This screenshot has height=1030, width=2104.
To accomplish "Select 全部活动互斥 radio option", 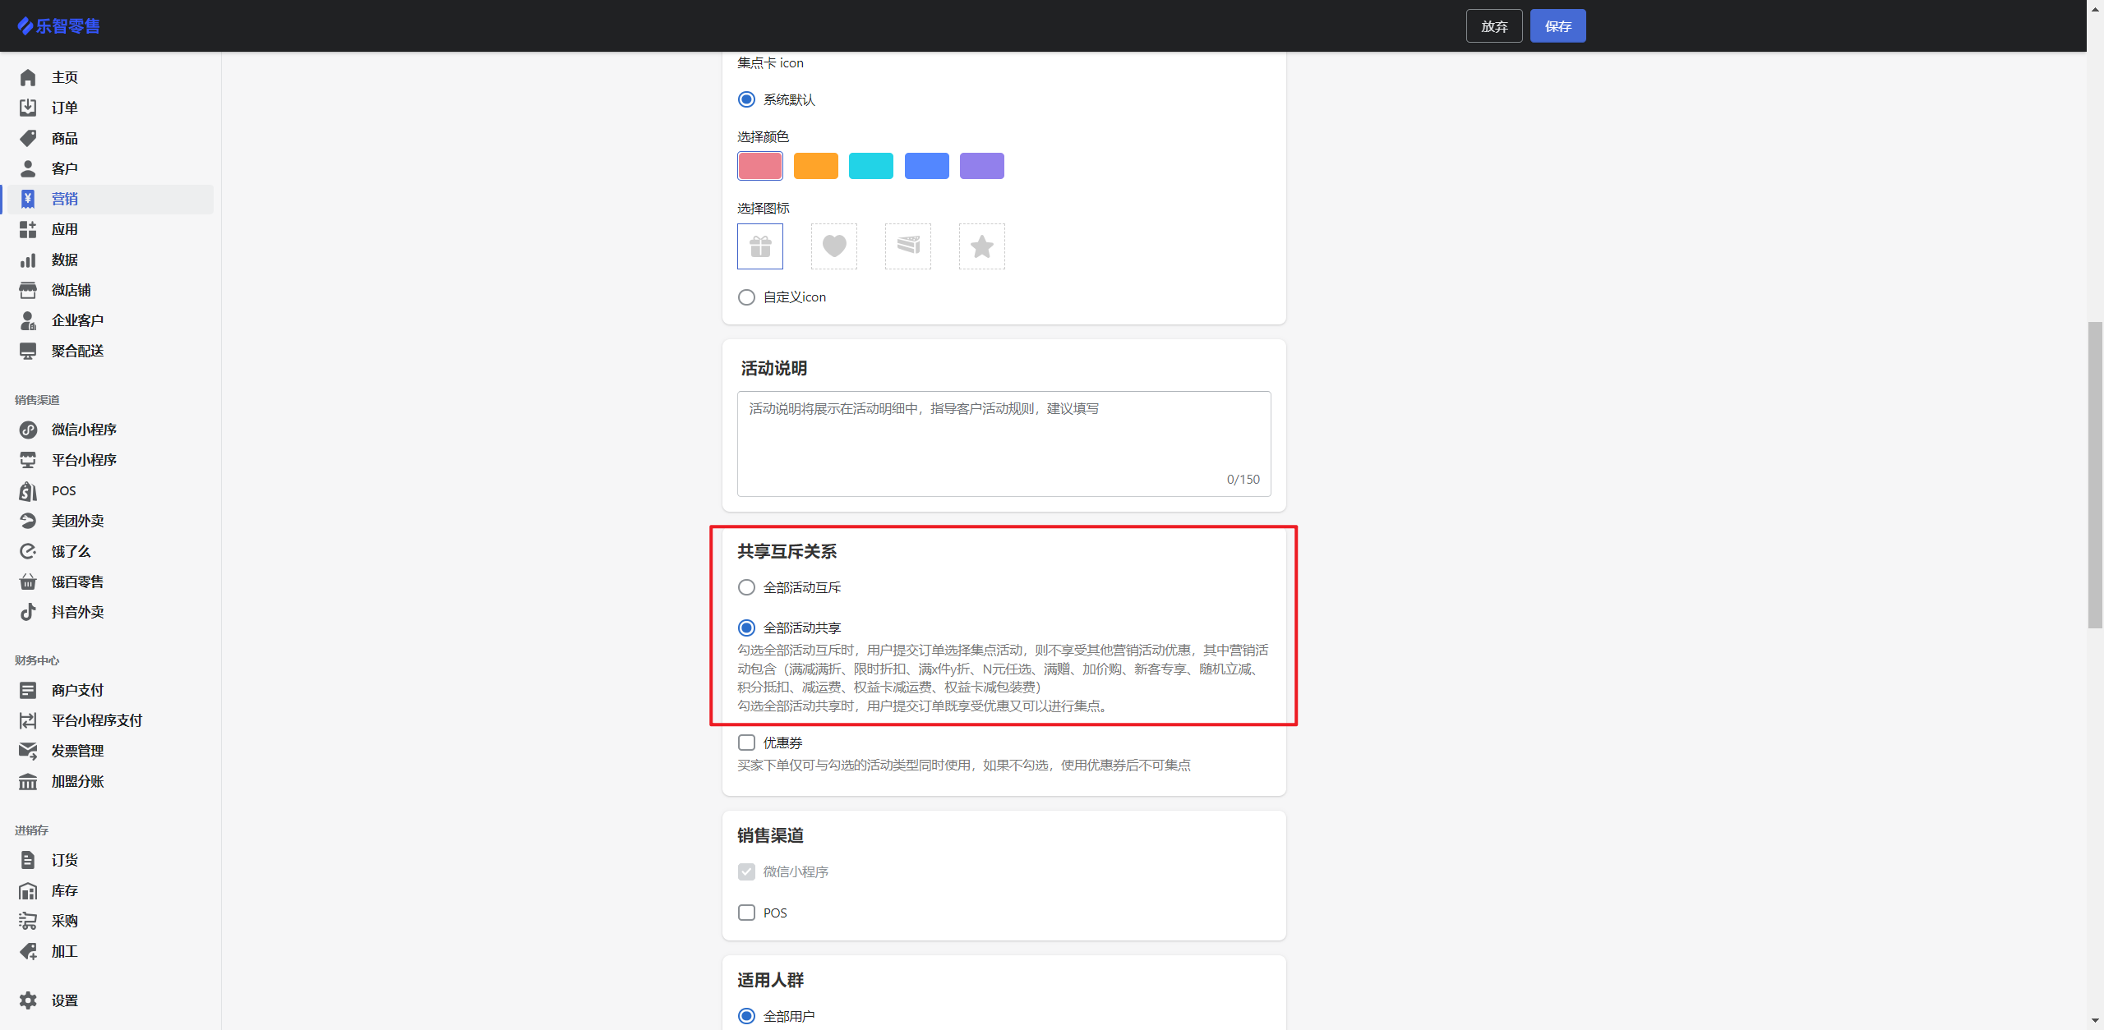I will click(746, 587).
